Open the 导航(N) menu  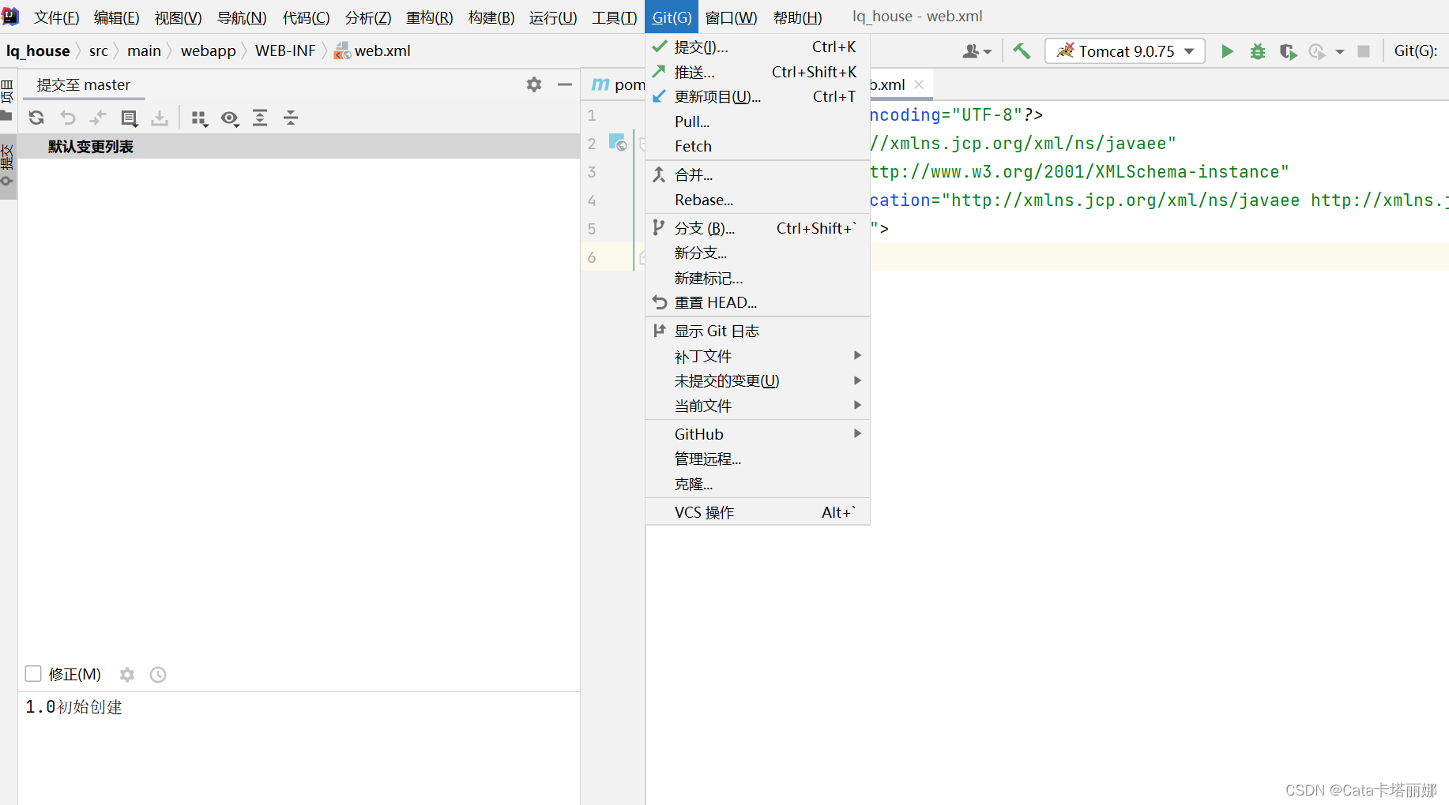pos(242,17)
